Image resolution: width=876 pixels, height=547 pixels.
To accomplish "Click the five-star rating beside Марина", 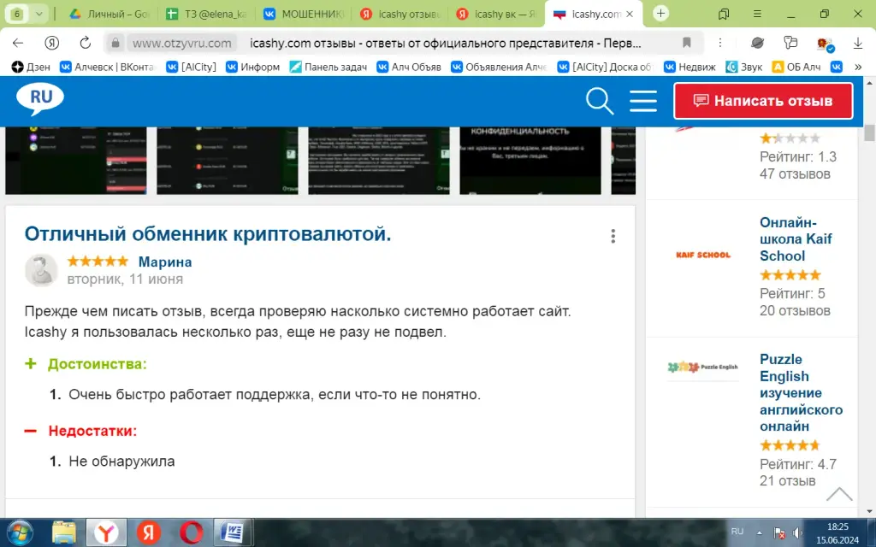I will (98, 262).
